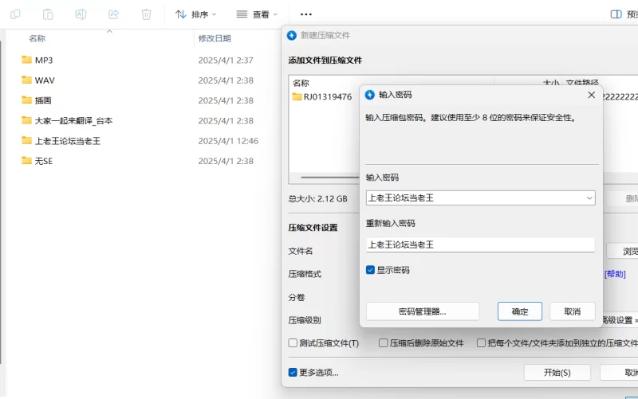Click the 重新输入密码 text field

(x=480, y=245)
